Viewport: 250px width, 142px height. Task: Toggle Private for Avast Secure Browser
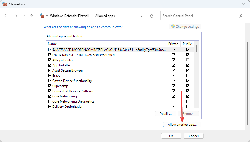174,70
